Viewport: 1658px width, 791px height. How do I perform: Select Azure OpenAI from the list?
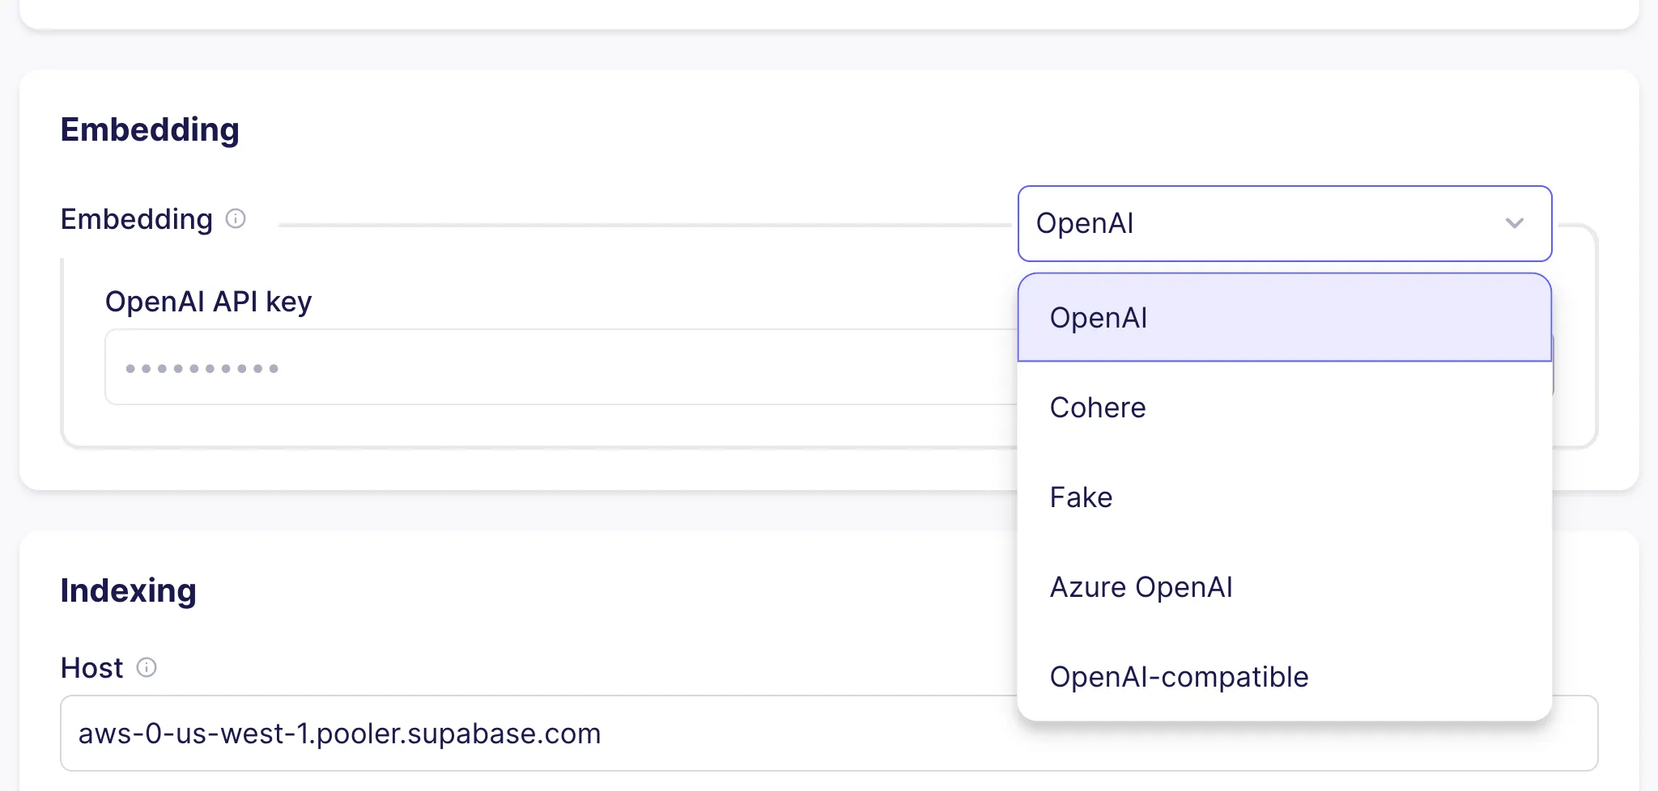[x=1285, y=586]
